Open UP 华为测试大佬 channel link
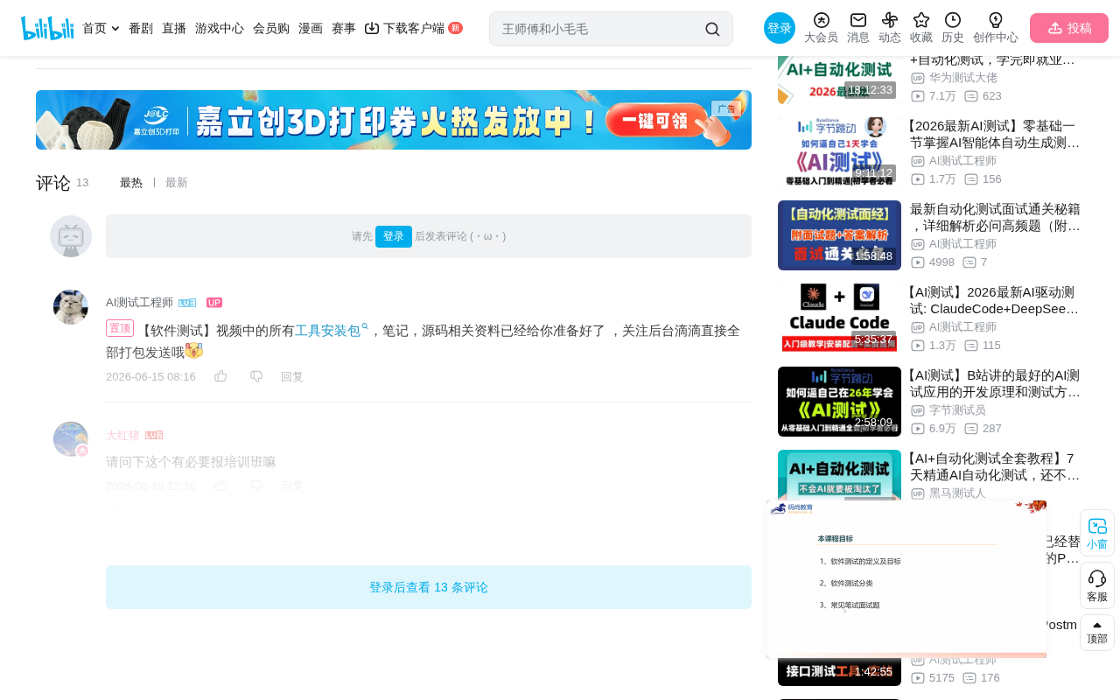Image resolution: width=1120 pixels, height=700 pixels. coord(962,78)
